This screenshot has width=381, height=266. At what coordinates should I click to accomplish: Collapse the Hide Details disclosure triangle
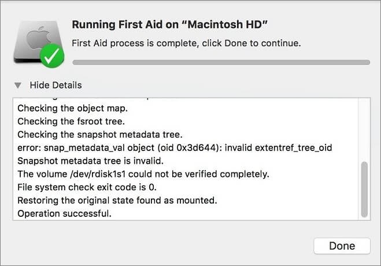point(19,85)
